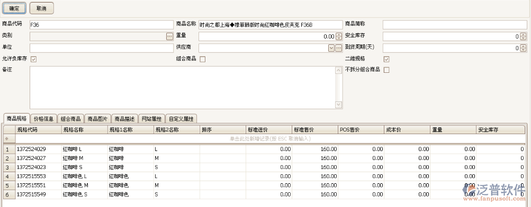Viewport: 531px width, 207px height.
Task: Open the 商品图片 tab
Action: (97, 119)
